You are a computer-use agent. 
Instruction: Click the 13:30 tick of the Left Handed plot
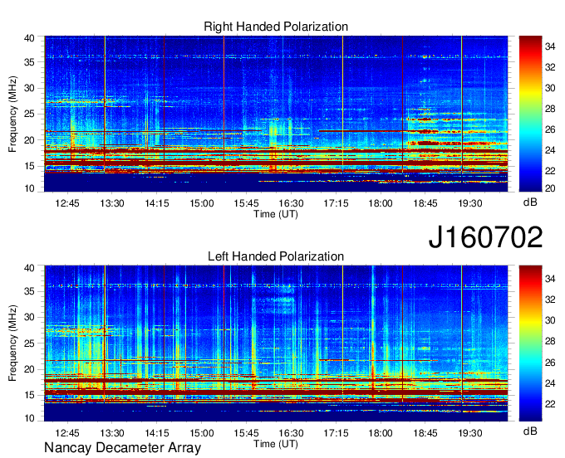[112, 433]
